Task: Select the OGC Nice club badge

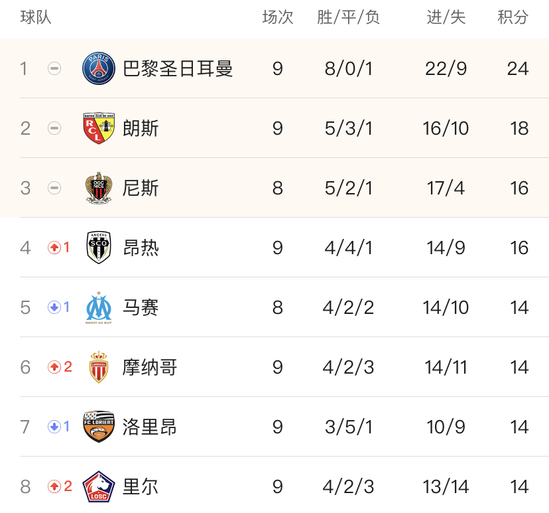Action: pyautogui.click(x=99, y=188)
